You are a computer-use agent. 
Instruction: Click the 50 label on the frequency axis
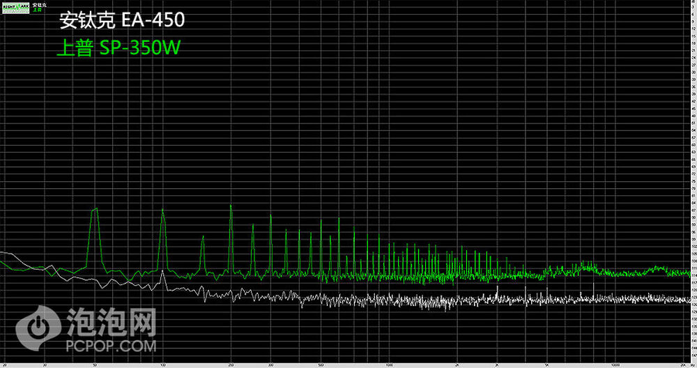coord(95,365)
